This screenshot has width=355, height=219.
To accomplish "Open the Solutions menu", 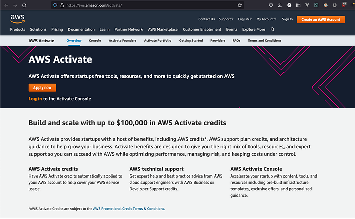I will tap(38, 29).
